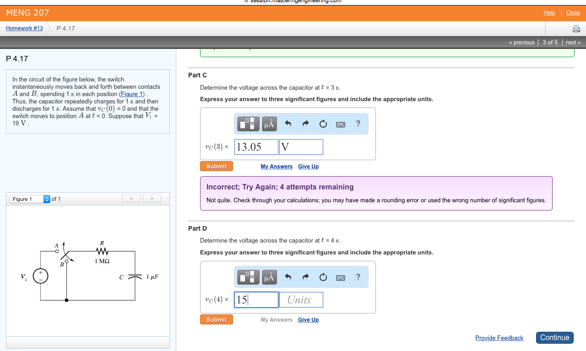Open the Figure 1 link in the problem text
Viewport: 586px width, 351px height.
[x=132, y=94]
